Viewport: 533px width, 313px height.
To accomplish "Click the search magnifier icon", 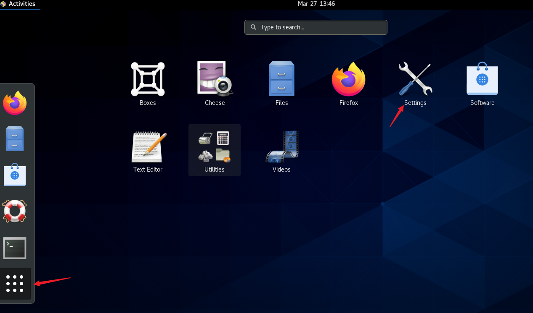I will 253,27.
